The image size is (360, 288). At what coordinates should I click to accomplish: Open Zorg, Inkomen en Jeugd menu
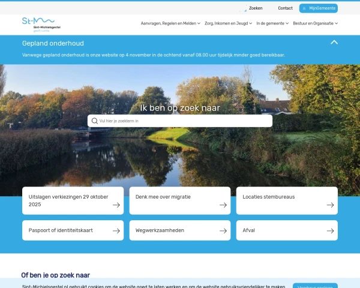[x=228, y=23]
